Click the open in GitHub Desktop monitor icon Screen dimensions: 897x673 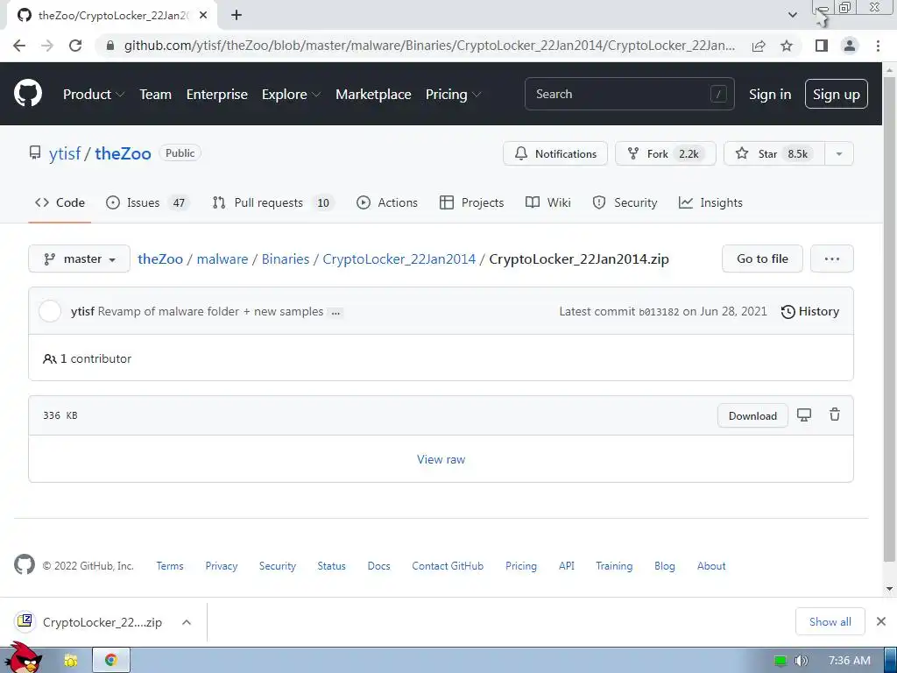pyautogui.click(x=804, y=415)
